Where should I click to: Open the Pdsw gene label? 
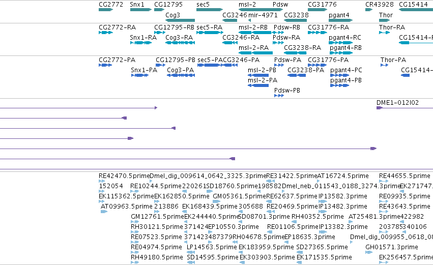point(280,5)
